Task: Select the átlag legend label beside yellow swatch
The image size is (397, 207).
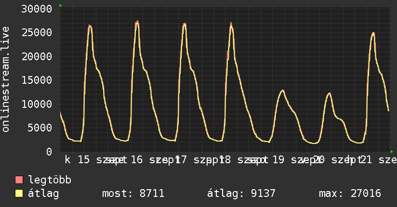Action: 43,194
